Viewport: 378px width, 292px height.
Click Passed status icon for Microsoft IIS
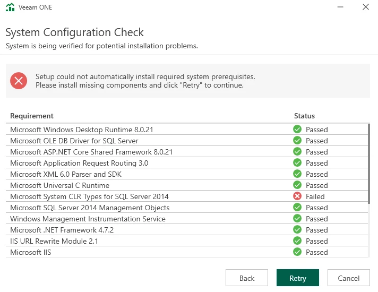point(297,252)
